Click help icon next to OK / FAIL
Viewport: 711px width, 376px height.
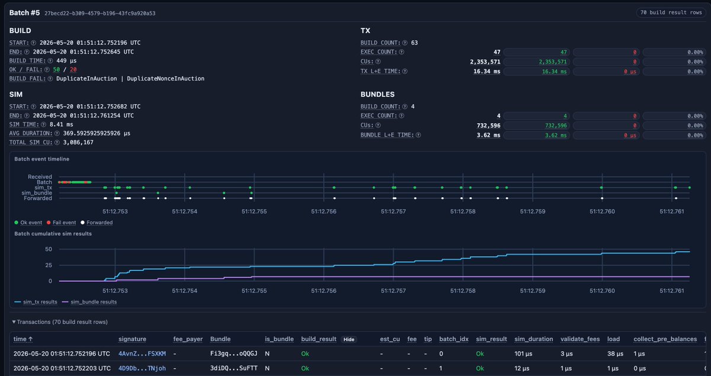pos(48,69)
